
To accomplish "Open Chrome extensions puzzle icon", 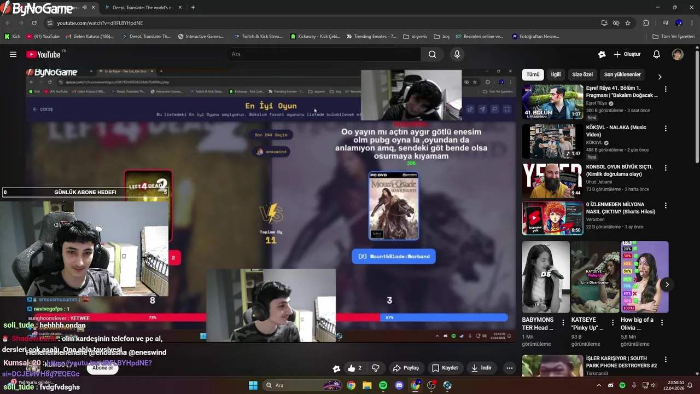I will pyautogui.click(x=646, y=23).
